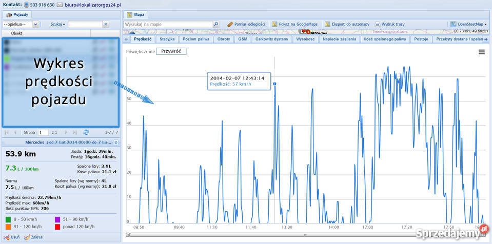Screen dimensions: 492x244
Task: Click the Wyszukaj na mapie search field
Action: pos(168,24)
